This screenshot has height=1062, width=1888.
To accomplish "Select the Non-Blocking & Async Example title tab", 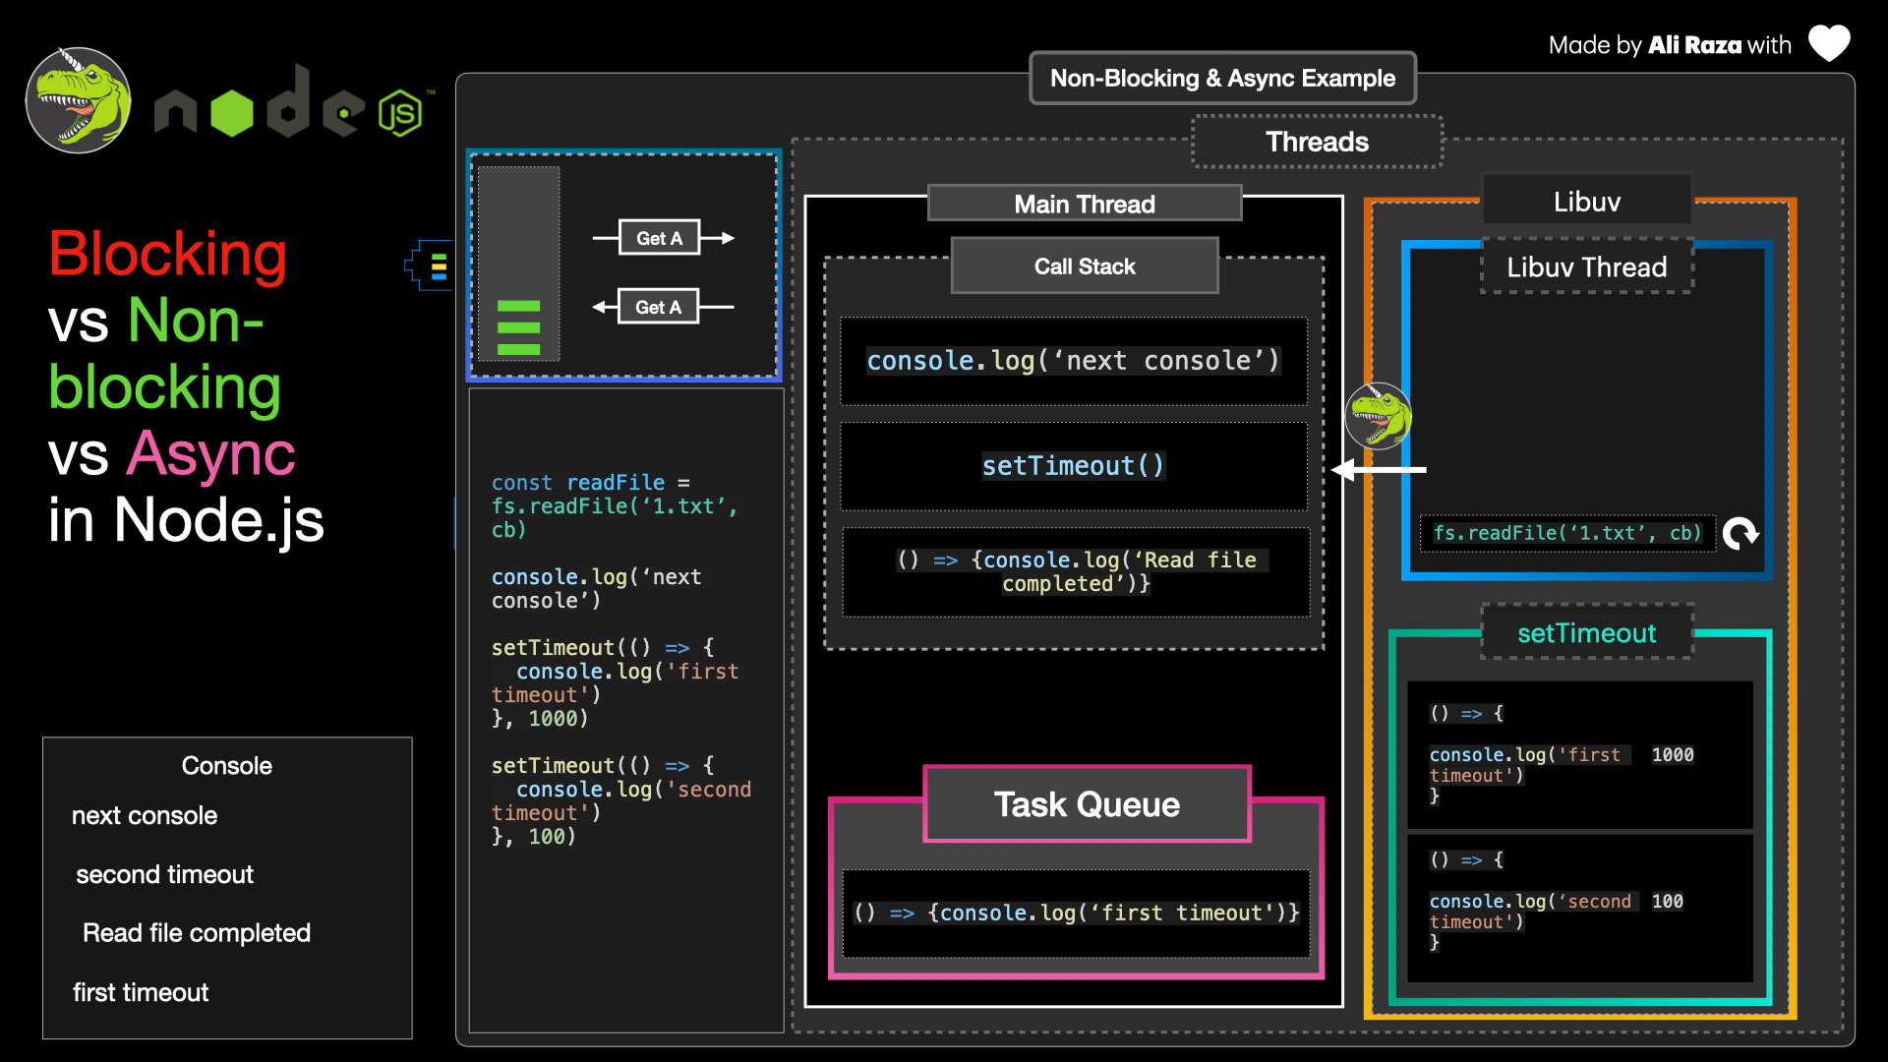I will [1222, 78].
